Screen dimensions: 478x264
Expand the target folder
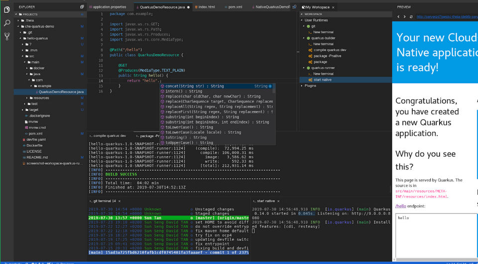pyautogui.click(x=22, y=110)
